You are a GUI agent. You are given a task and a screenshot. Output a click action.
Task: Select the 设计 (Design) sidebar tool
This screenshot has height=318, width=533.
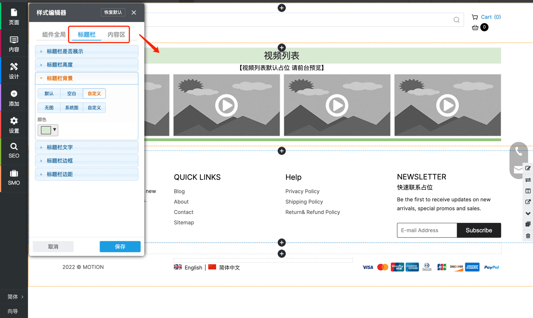[x=14, y=71]
